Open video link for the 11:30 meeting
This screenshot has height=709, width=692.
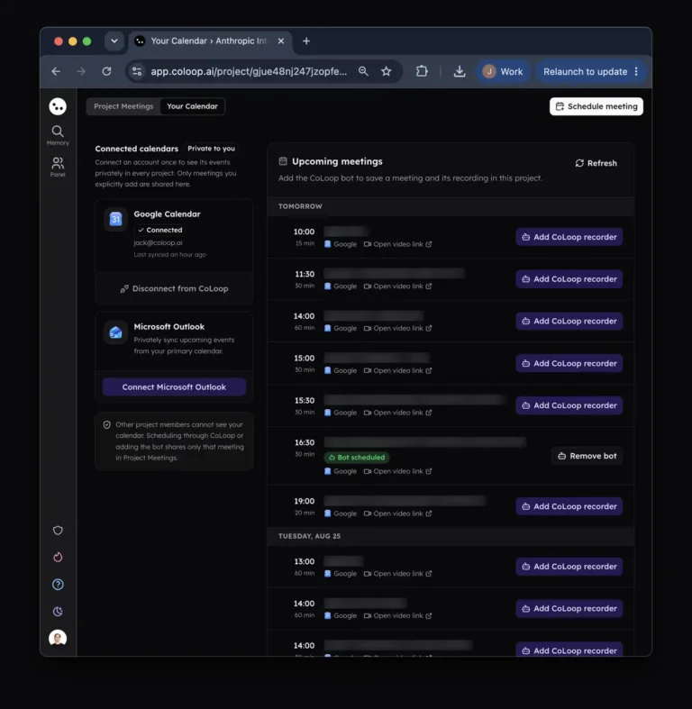tap(398, 286)
